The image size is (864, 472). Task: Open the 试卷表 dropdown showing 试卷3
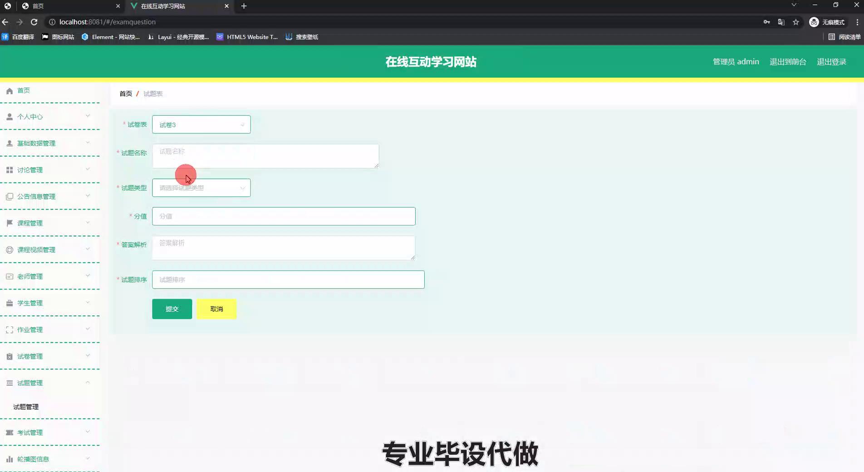click(x=201, y=124)
